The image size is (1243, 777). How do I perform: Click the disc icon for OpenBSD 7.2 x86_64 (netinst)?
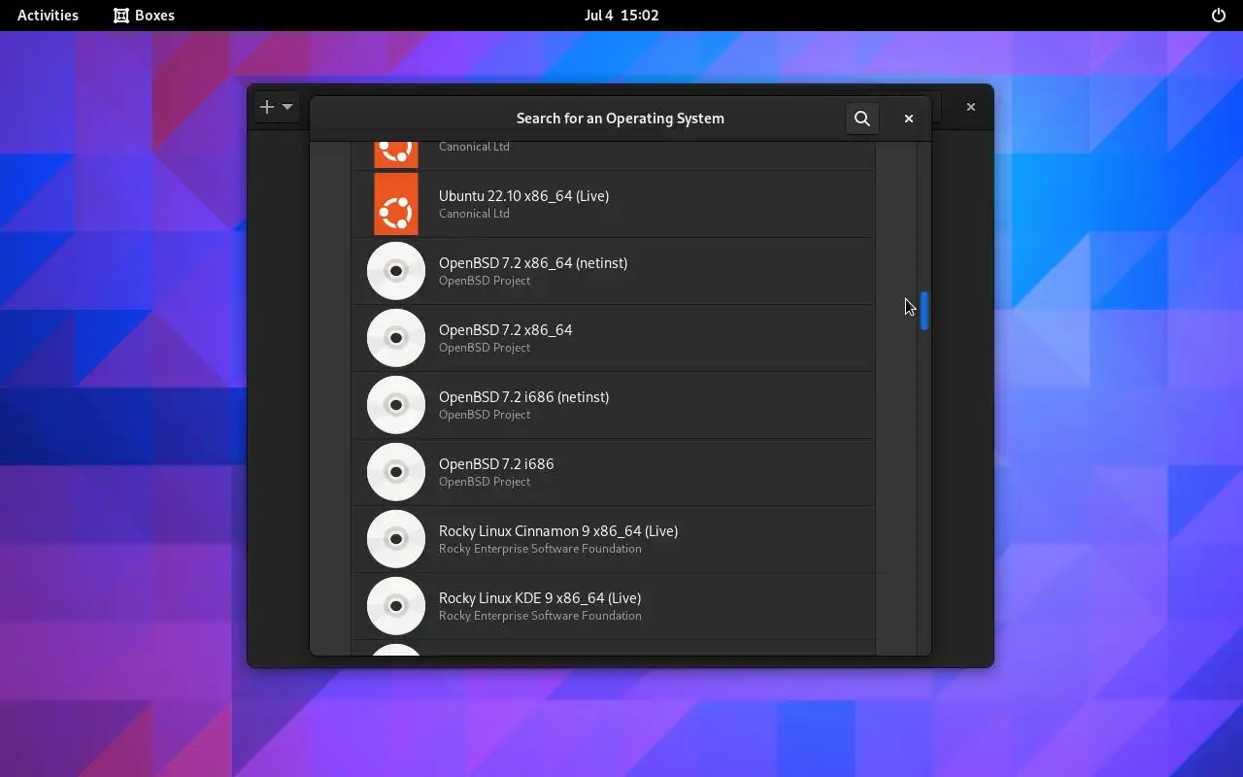coord(396,271)
